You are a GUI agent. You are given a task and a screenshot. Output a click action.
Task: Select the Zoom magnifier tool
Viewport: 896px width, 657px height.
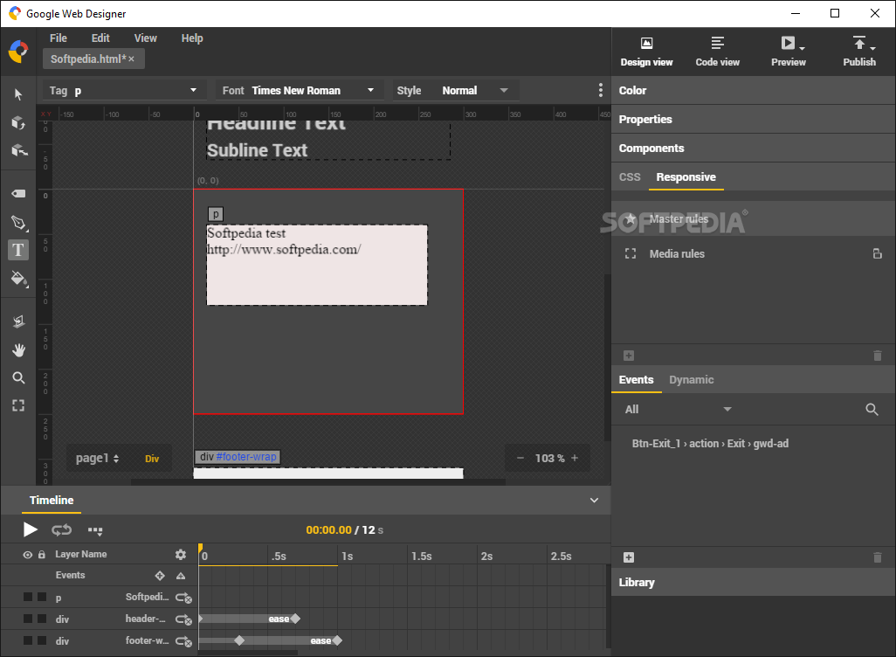coord(18,377)
